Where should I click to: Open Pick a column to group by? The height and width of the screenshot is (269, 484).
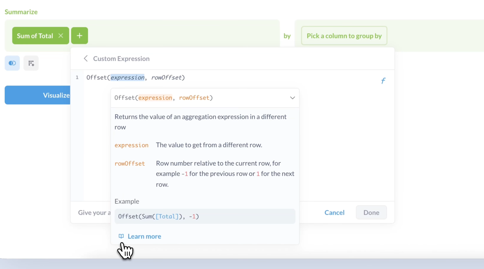(x=344, y=36)
